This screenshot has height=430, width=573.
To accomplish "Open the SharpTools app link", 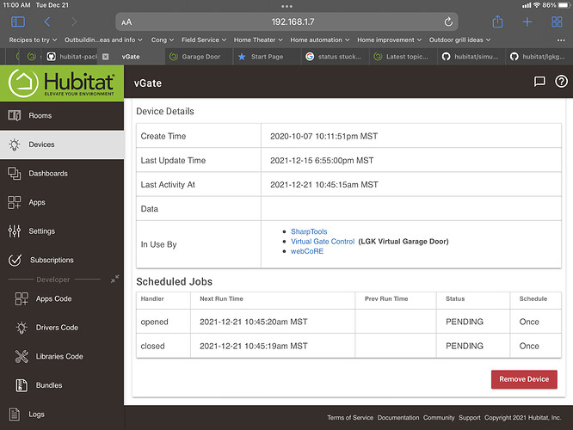I will tap(309, 231).
